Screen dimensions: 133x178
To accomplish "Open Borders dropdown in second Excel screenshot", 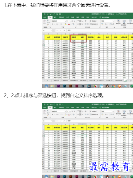I will click(63, 114).
